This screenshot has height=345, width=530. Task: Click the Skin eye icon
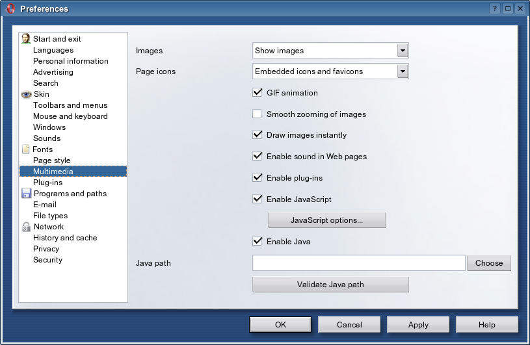pos(26,94)
